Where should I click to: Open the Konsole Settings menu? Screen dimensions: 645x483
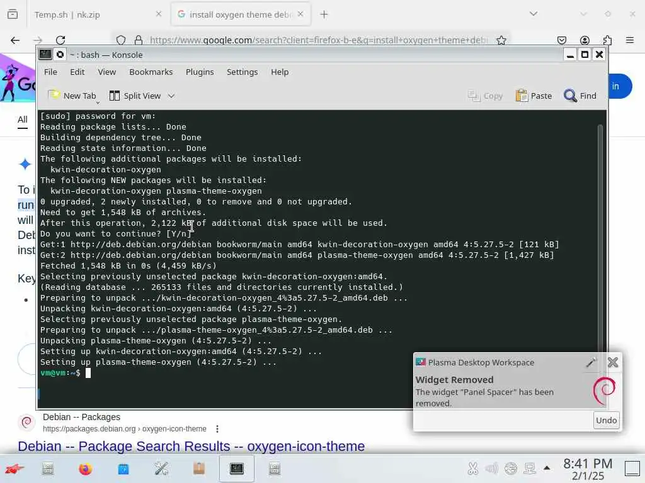(x=243, y=72)
